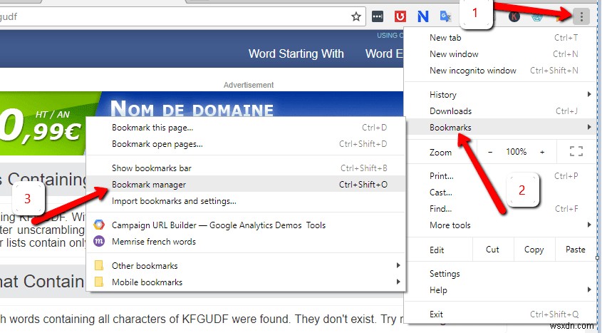Open Campaign URL Builder bookmark

[246, 225]
